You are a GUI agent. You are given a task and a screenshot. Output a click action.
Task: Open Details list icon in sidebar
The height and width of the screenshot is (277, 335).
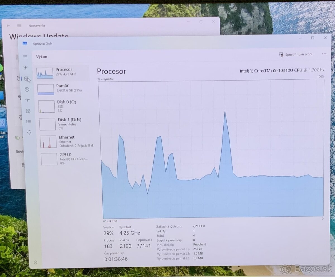pyautogui.click(x=28, y=121)
